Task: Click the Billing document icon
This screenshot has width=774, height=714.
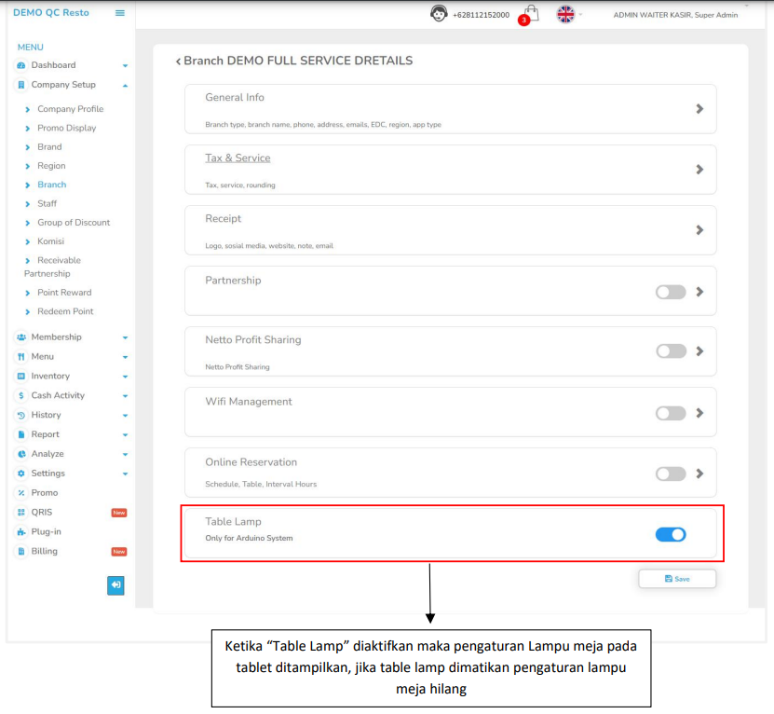Action: click(x=21, y=552)
